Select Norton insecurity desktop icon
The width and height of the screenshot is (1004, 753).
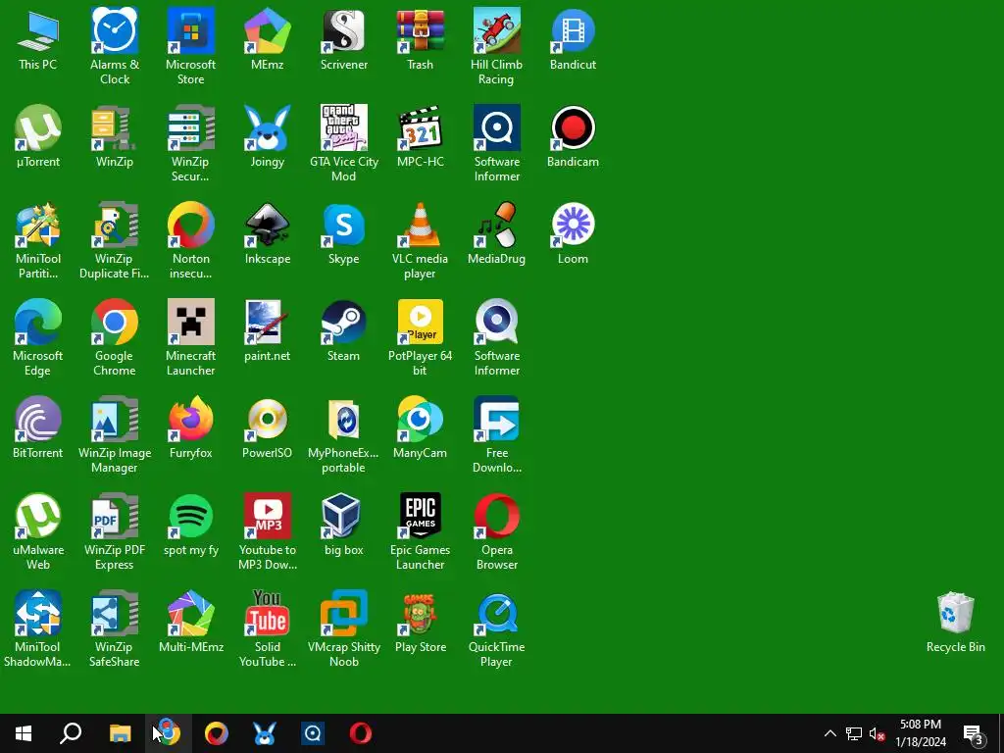tap(191, 241)
